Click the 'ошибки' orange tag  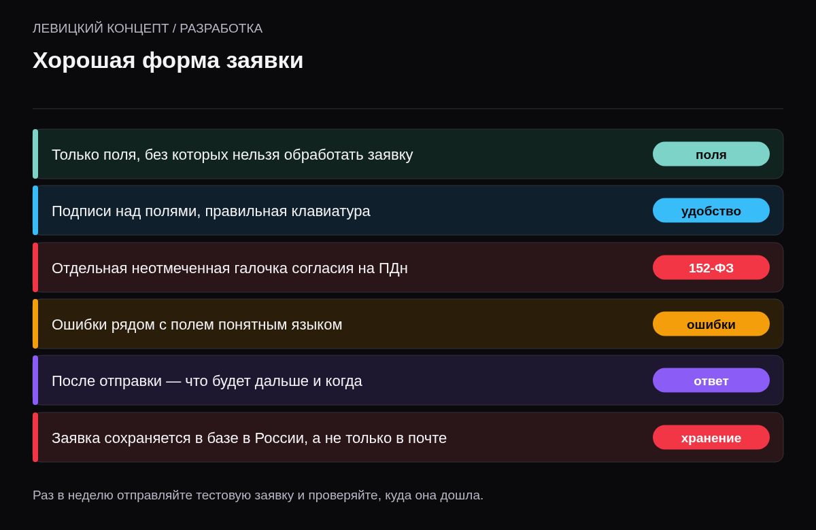pos(711,324)
